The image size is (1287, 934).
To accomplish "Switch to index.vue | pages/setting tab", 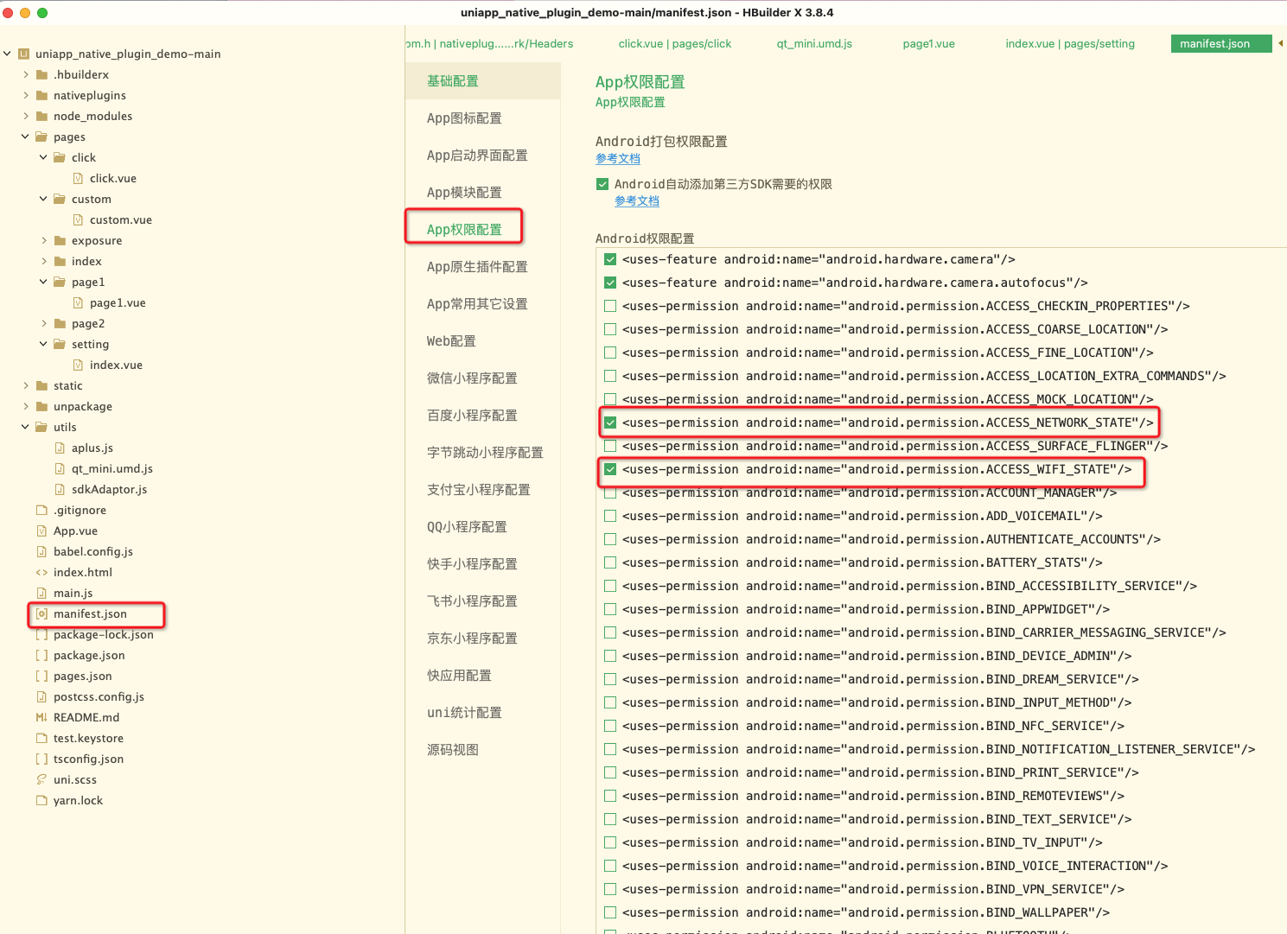I will [1070, 44].
